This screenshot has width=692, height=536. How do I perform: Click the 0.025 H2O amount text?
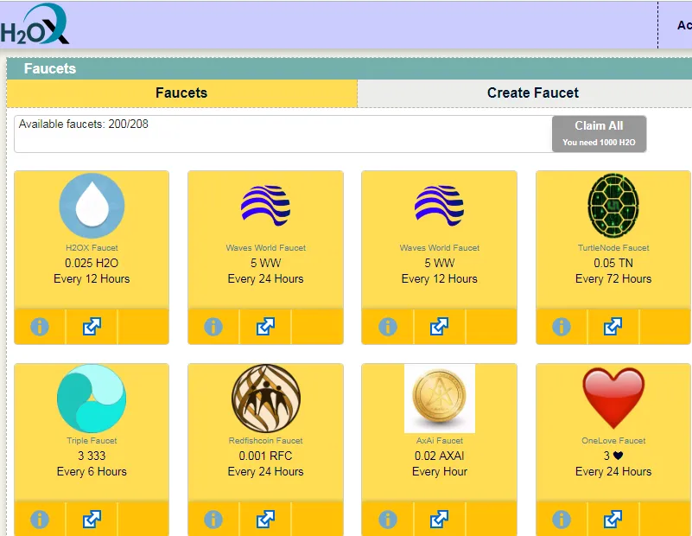click(92, 263)
